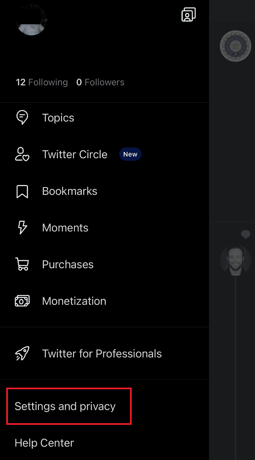The width and height of the screenshot is (255, 460).
Task: Click the rocket icon for Professionals
Action: click(22, 353)
